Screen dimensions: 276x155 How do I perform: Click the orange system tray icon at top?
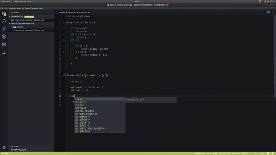pyautogui.click(x=260, y=1)
